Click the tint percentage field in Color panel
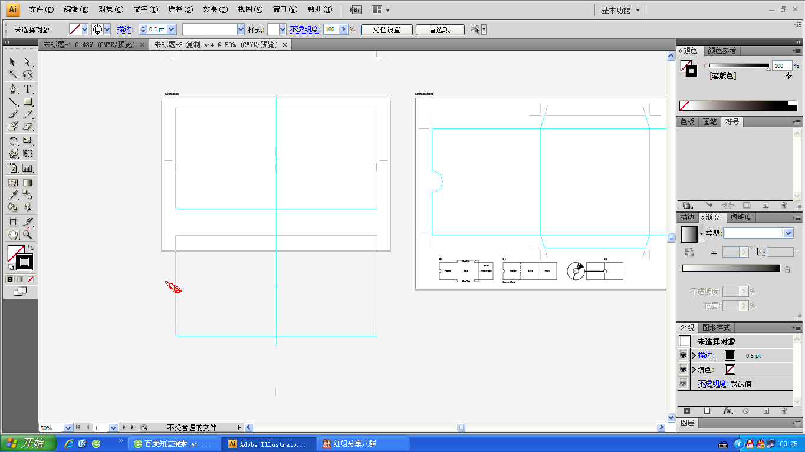 pyautogui.click(x=782, y=66)
